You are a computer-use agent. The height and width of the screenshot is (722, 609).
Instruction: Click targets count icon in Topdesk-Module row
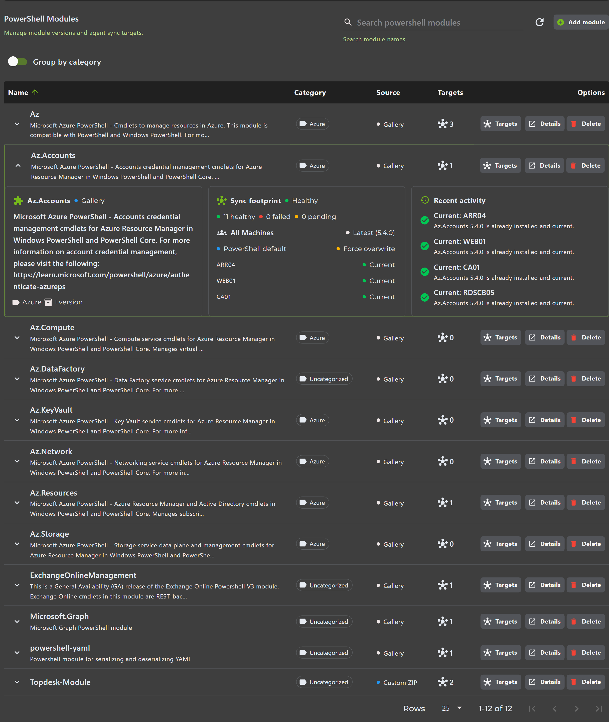(442, 682)
